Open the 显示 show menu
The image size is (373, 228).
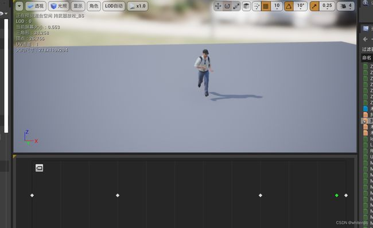[x=78, y=6]
